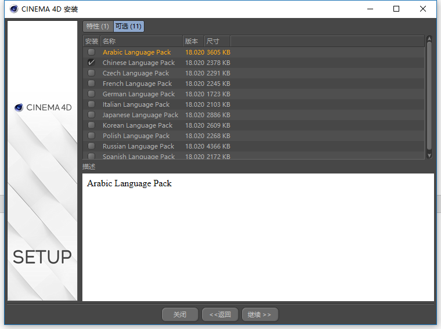
Task: Toggle the Italian Language Pack checkbox
Action: click(x=92, y=104)
